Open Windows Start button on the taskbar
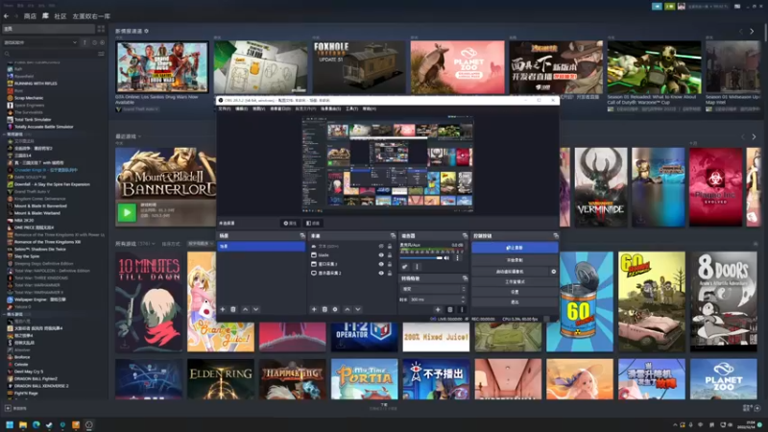This screenshot has height=432, width=768. coord(10,424)
